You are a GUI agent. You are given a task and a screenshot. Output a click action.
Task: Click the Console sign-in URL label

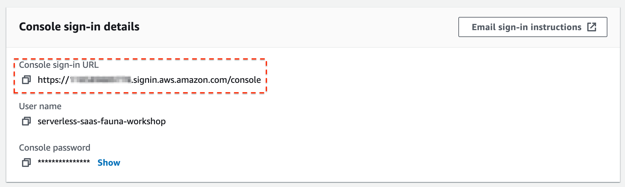click(x=59, y=65)
